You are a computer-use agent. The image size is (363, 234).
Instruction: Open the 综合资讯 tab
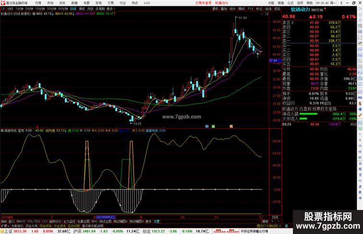[46, 226]
